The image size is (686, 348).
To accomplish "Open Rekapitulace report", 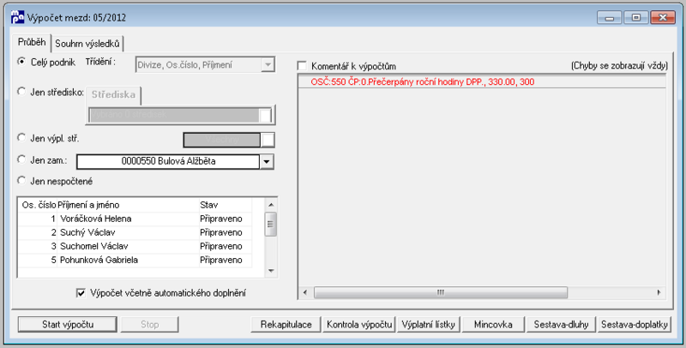I will [x=286, y=324].
